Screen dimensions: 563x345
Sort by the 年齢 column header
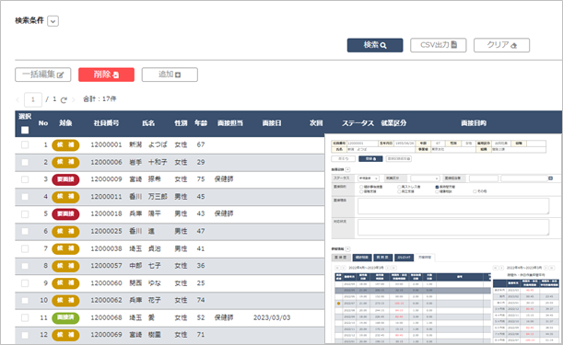click(201, 123)
